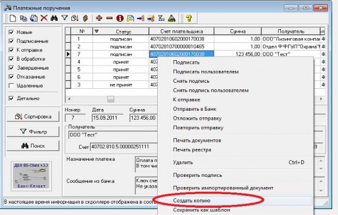Click the yellow question mark help icon

coord(189,18)
